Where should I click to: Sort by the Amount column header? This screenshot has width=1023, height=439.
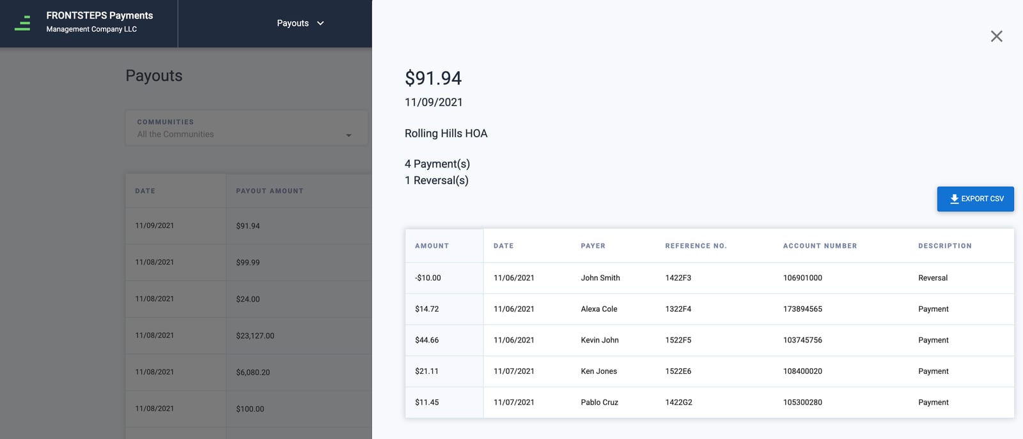coord(432,246)
